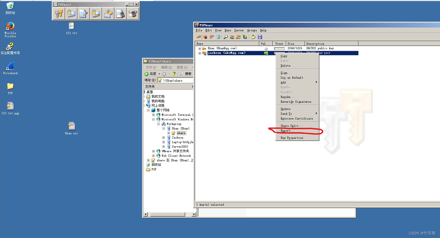Viewport: 440px width, 238px height.
Task: Generate a new key in the PGPkeys toolbar
Action: [199, 37]
